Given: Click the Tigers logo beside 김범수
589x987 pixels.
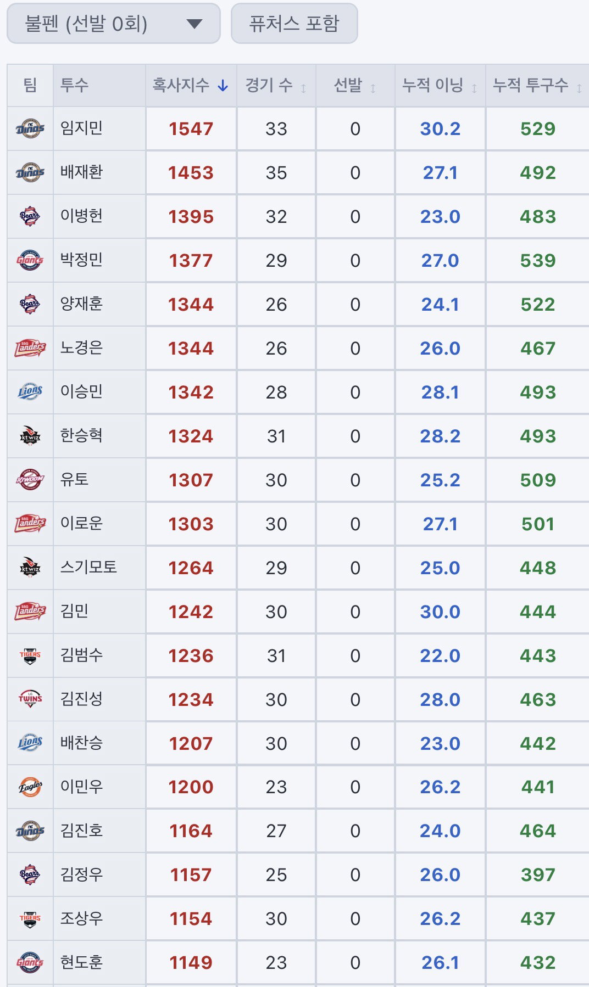Looking at the screenshot, I should (x=30, y=655).
